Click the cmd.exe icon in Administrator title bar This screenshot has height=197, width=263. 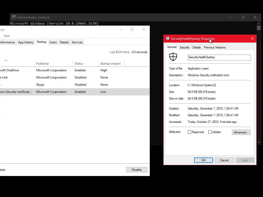tap(14, 17)
